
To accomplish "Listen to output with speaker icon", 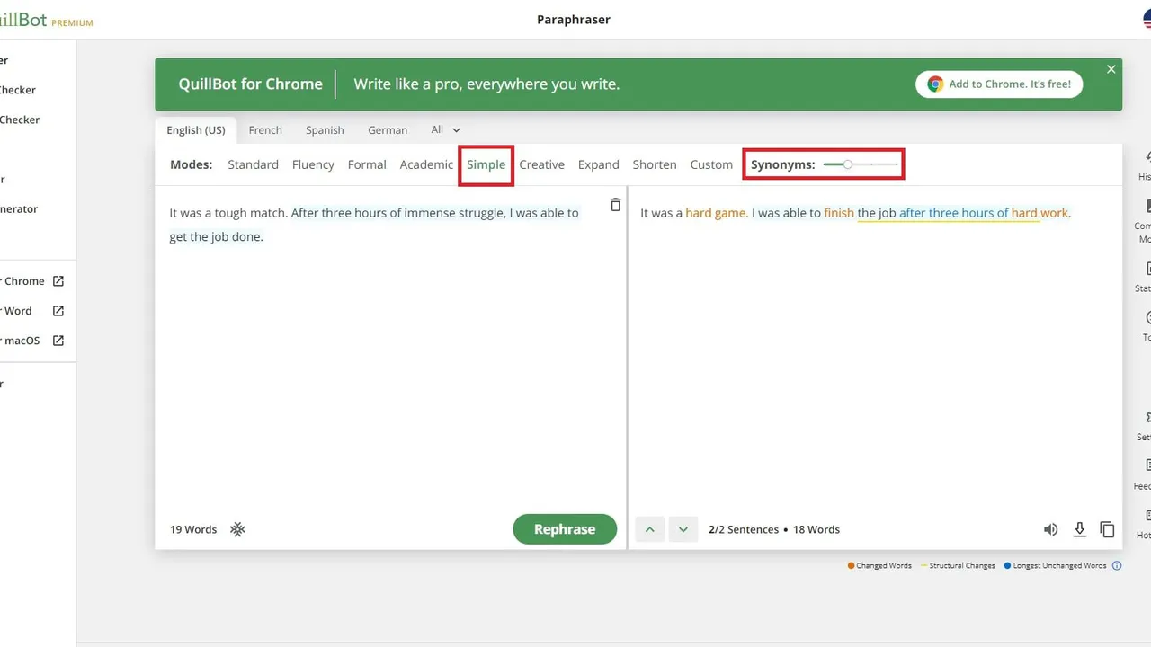I will pos(1050,529).
